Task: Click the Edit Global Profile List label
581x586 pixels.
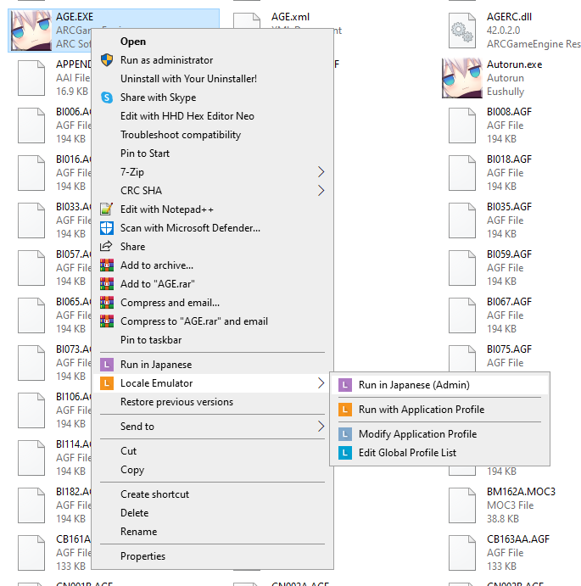Action: [407, 453]
